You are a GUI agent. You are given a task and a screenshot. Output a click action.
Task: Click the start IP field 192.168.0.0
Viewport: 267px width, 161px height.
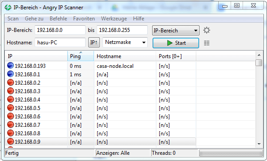(60, 30)
